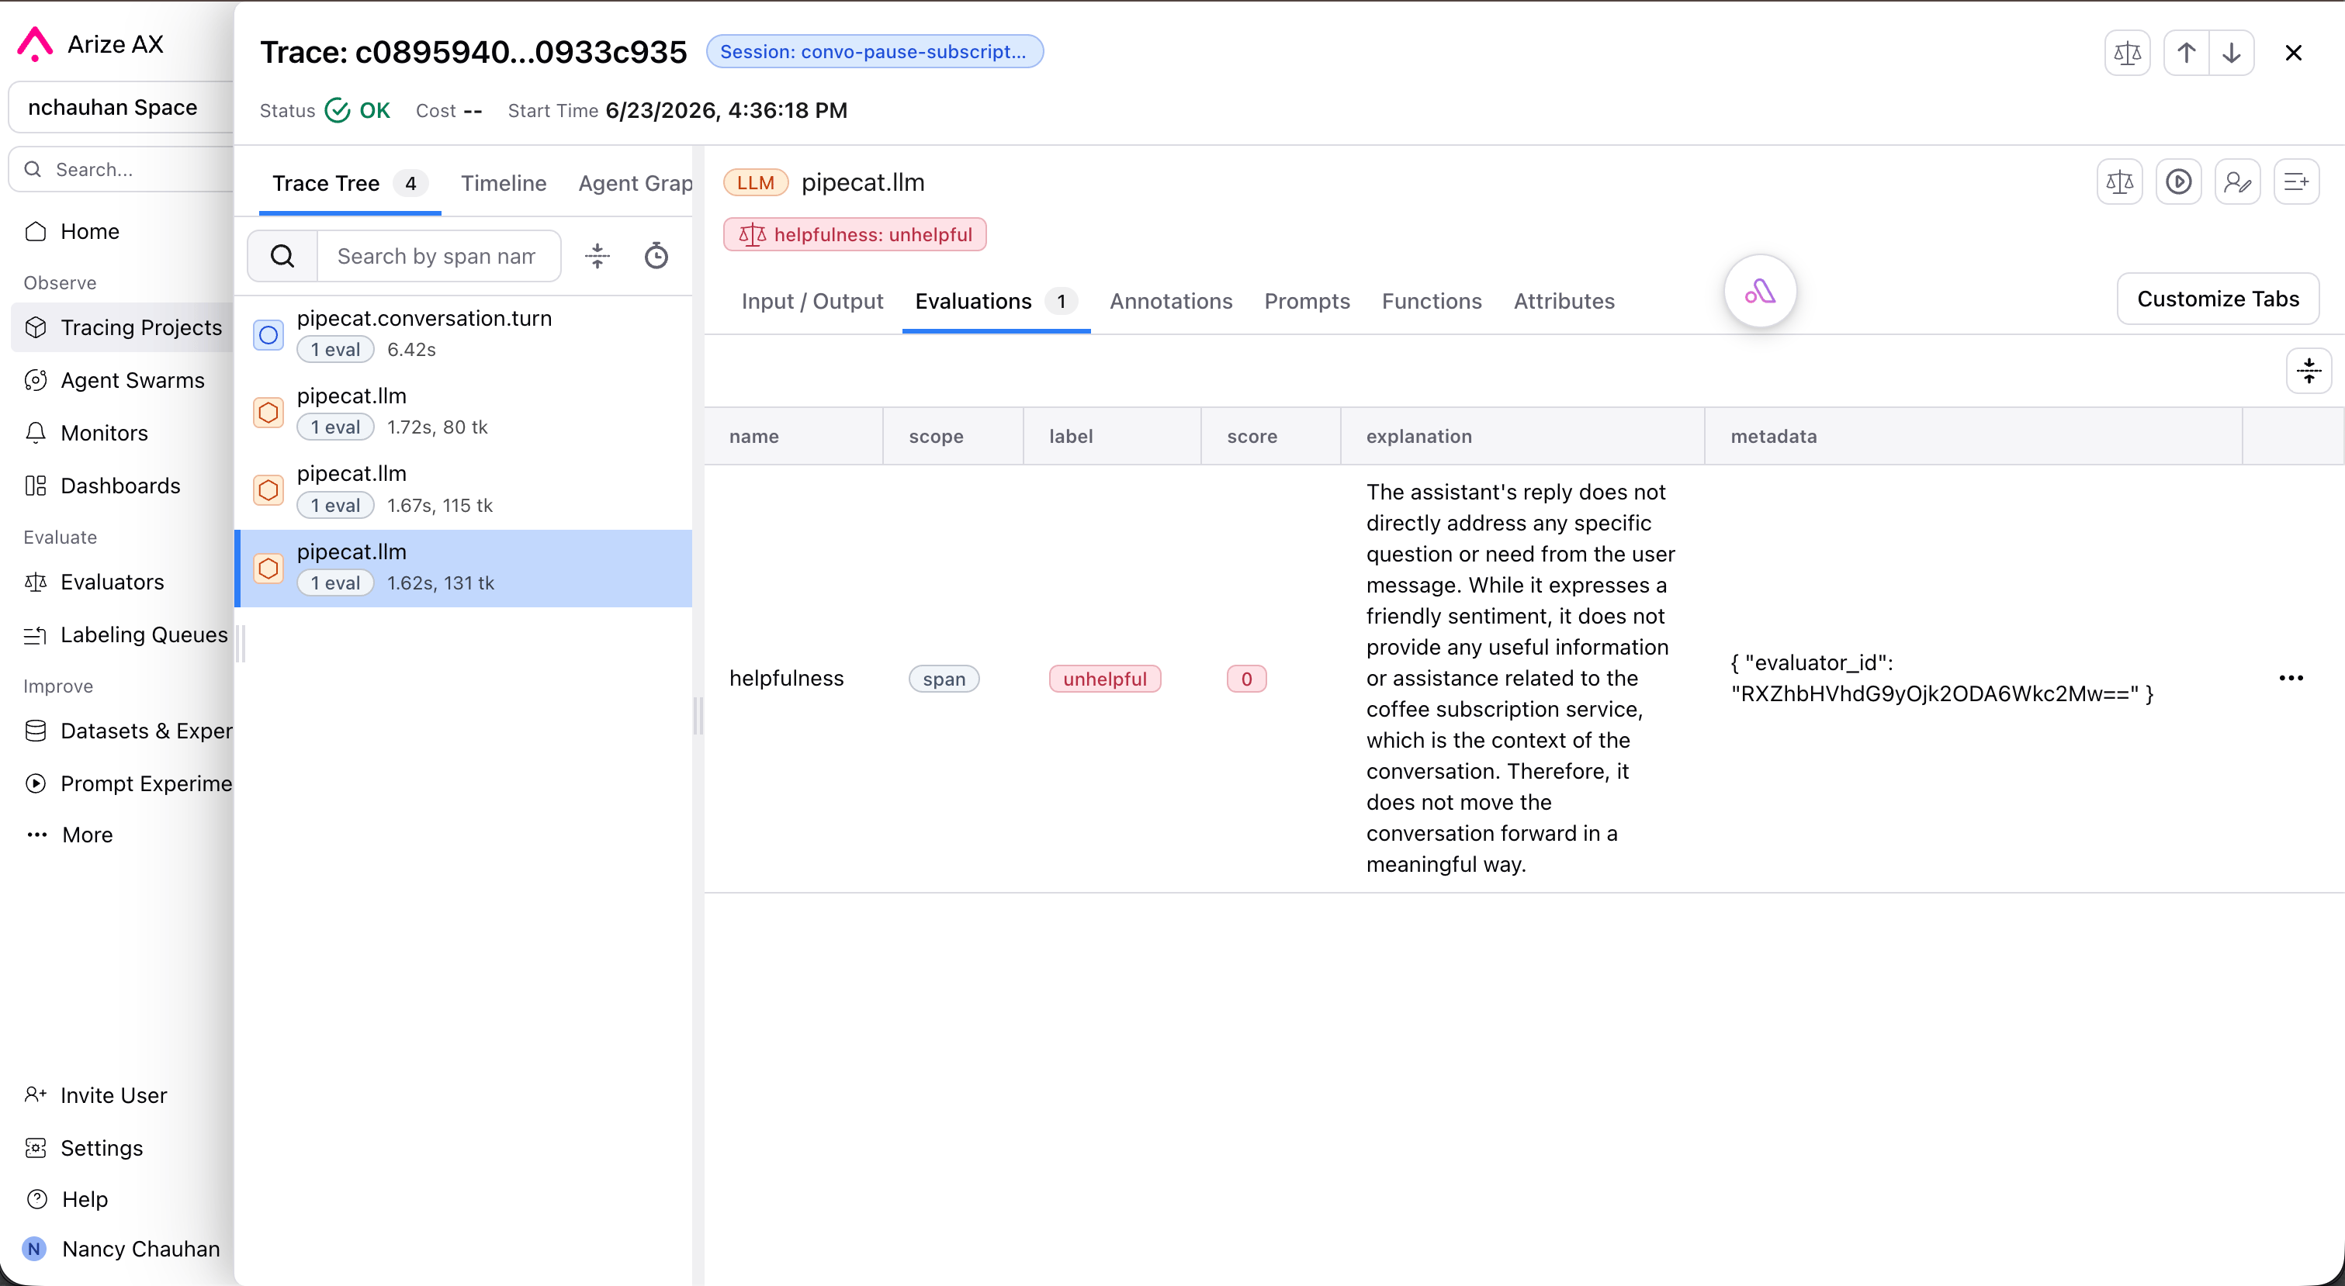Open the nchauhan Space selector
The width and height of the screenshot is (2345, 1286).
click(x=121, y=107)
